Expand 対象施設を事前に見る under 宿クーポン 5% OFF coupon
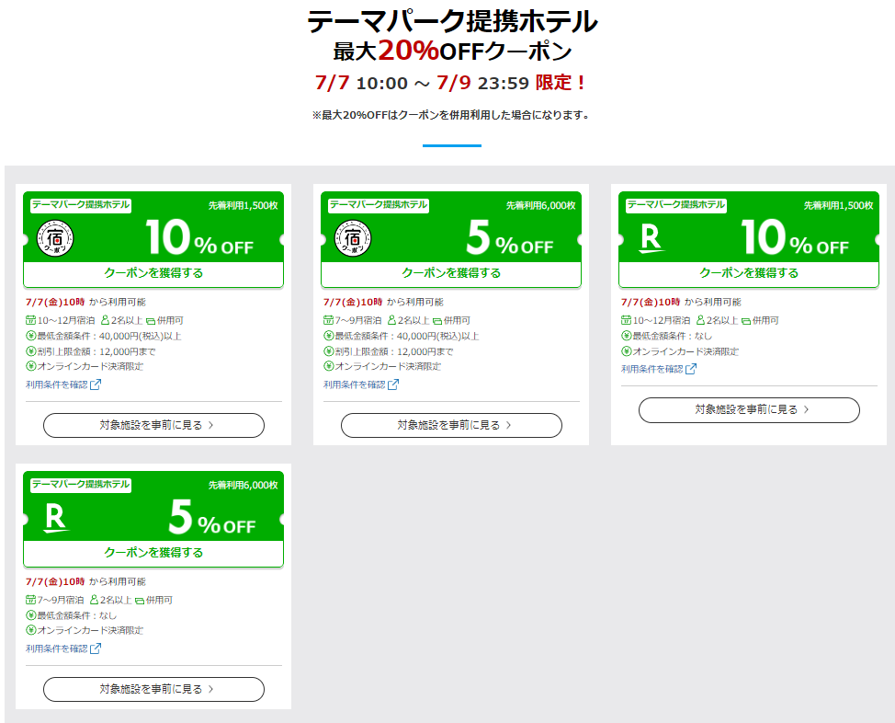 coord(451,425)
